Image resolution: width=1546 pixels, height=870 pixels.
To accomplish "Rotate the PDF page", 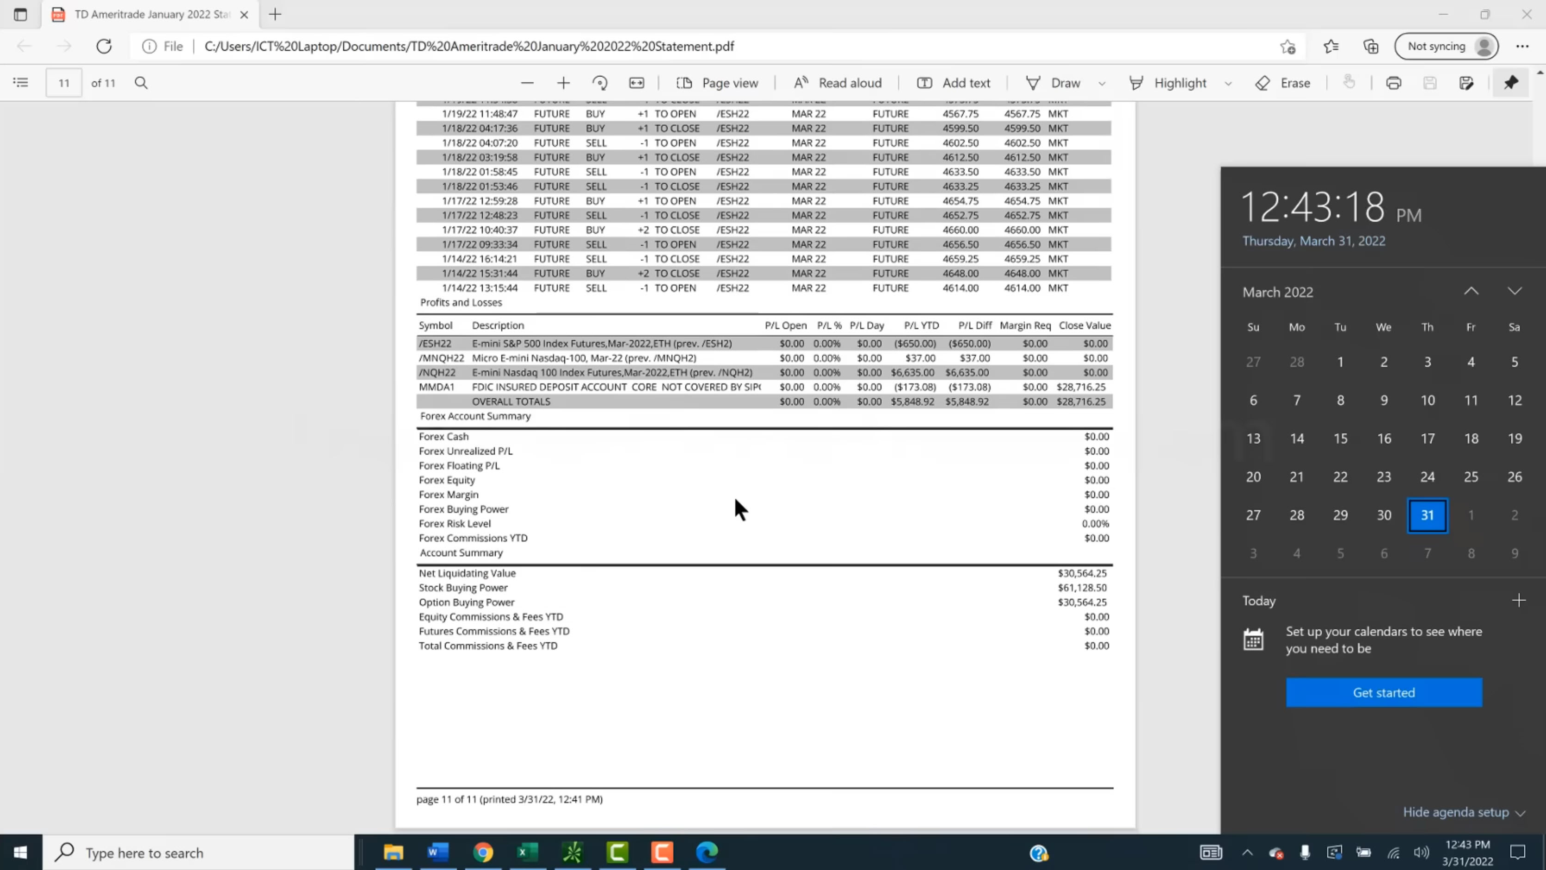I will click(599, 83).
